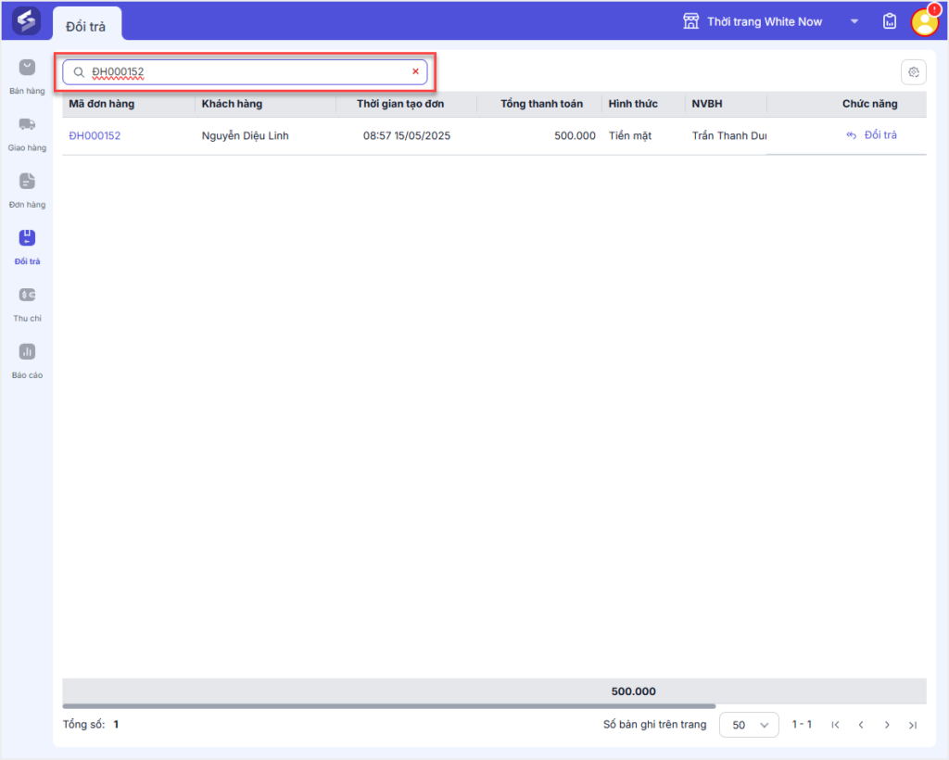Click the Tổng số: 1 count label

91,724
